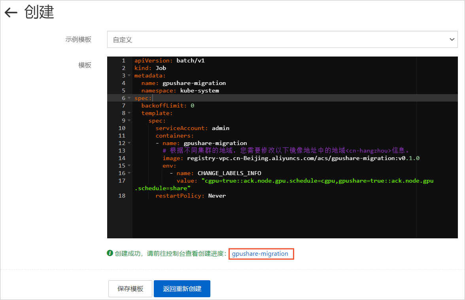Click the kind: Job line
Viewport: 465px width, 300px height.
click(150, 68)
